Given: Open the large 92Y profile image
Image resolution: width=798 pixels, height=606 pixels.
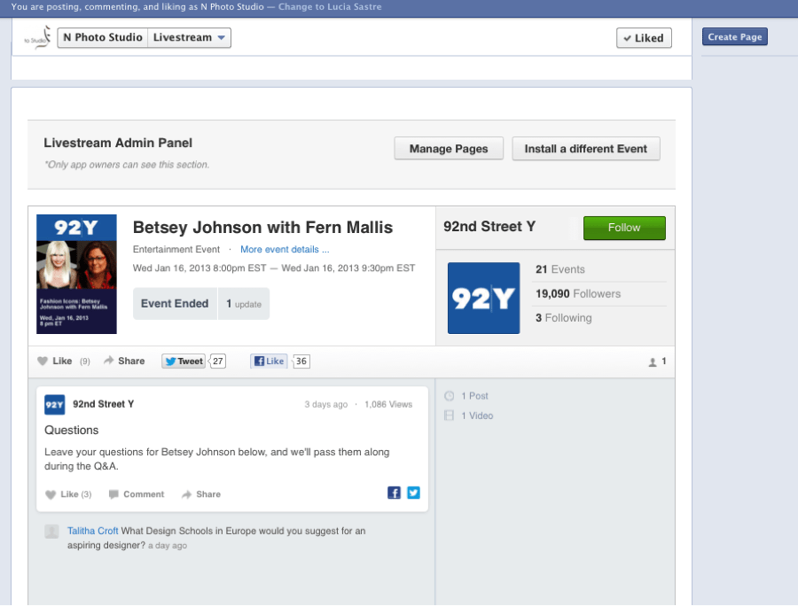Looking at the screenshot, I should coord(483,298).
